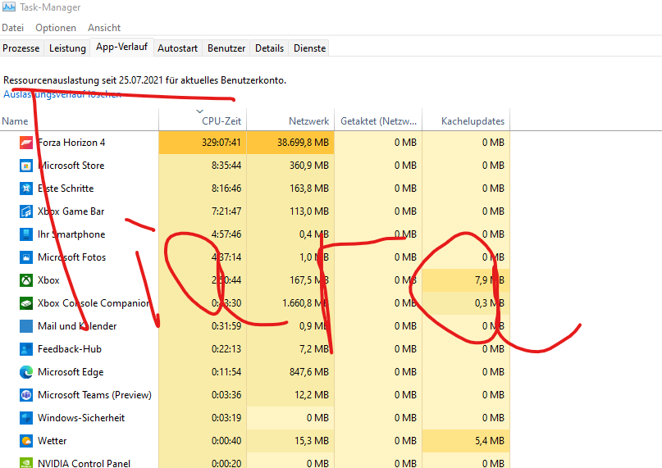Screen dimensions: 662x468
Task: Select the Microsoft Store row name
Action: 71,166
